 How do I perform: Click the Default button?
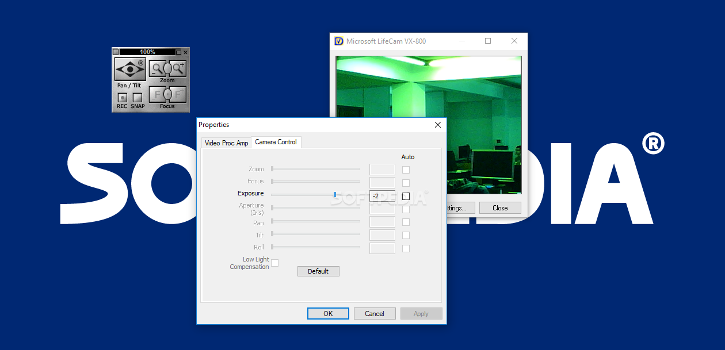tap(318, 271)
